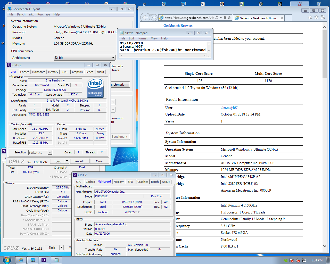The image size is (330, 264).
Task: Click the Windows Start orb
Action: click(7, 260)
